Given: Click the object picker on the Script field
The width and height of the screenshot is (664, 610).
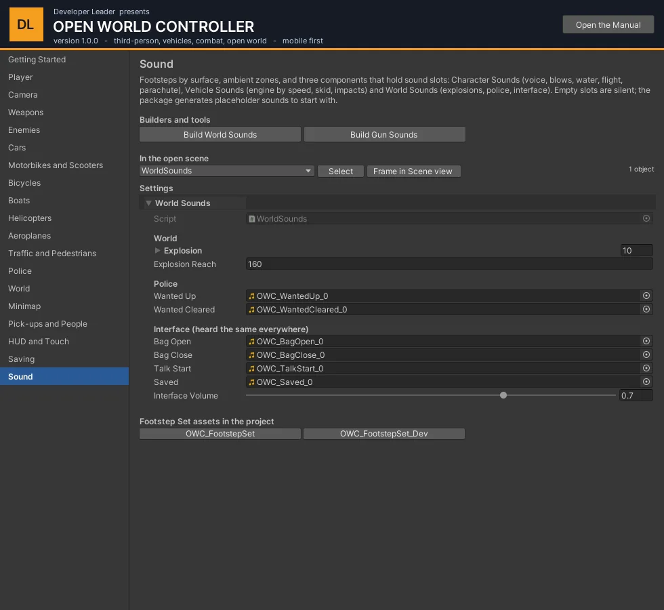Looking at the screenshot, I should pos(646,218).
